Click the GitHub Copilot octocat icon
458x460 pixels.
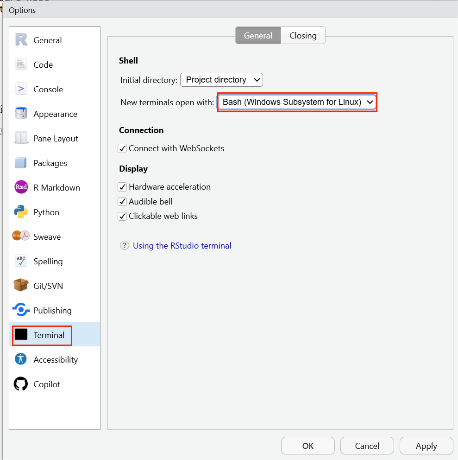click(21, 384)
